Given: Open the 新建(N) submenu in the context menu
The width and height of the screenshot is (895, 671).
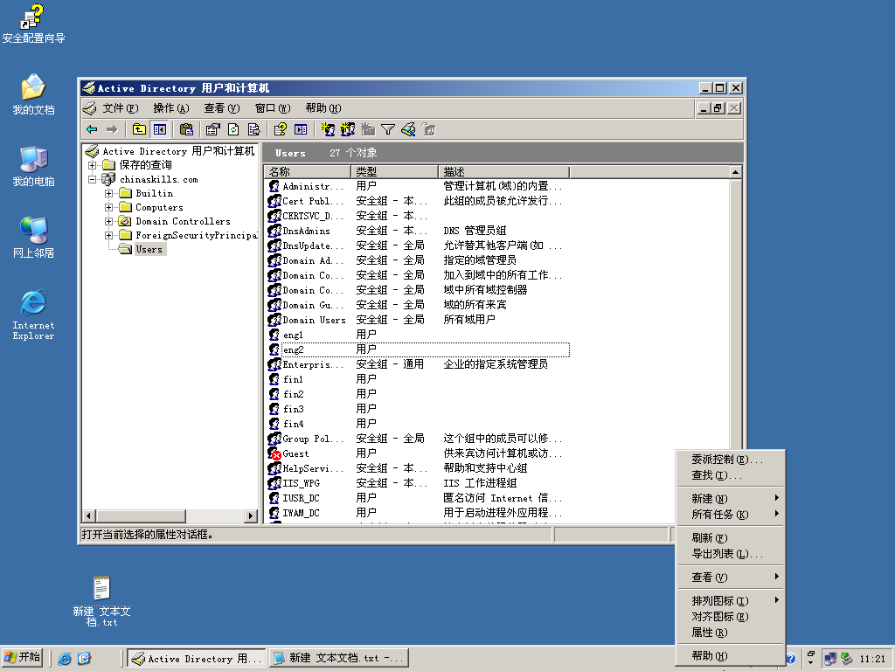Looking at the screenshot, I should click(730, 498).
